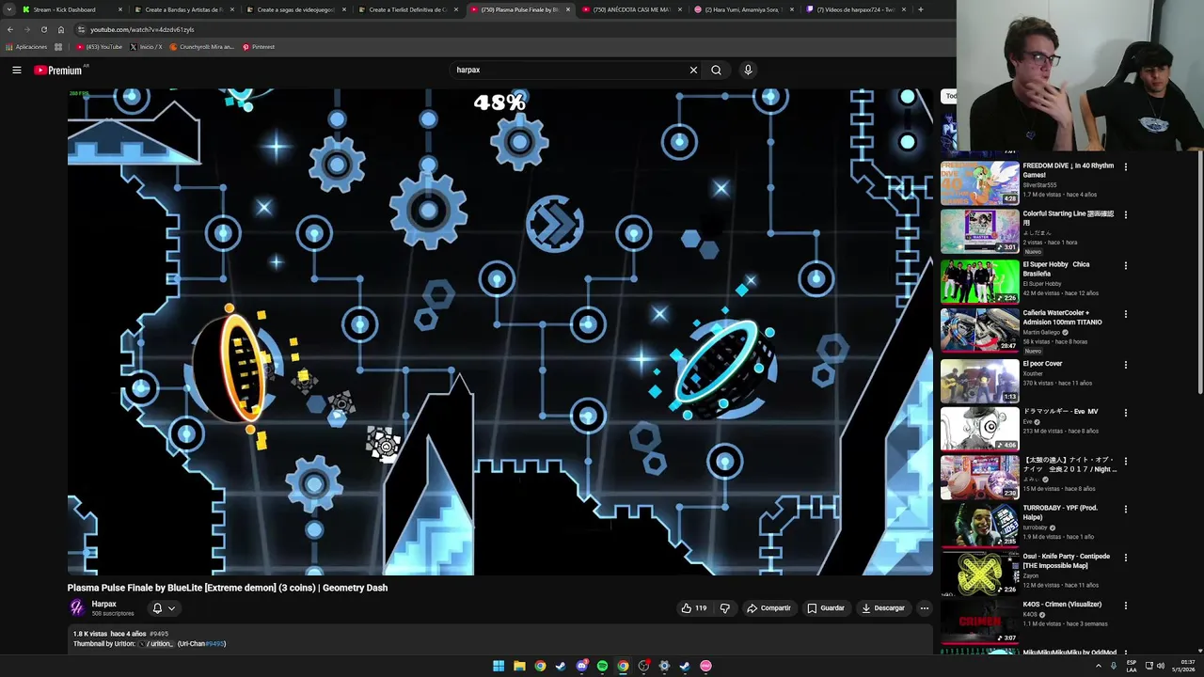Open Discord from taskbar
The width and height of the screenshot is (1204, 677).
[x=581, y=666]
